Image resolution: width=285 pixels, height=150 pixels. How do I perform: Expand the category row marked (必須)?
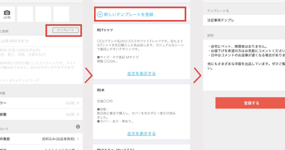(x=41, y=103)
